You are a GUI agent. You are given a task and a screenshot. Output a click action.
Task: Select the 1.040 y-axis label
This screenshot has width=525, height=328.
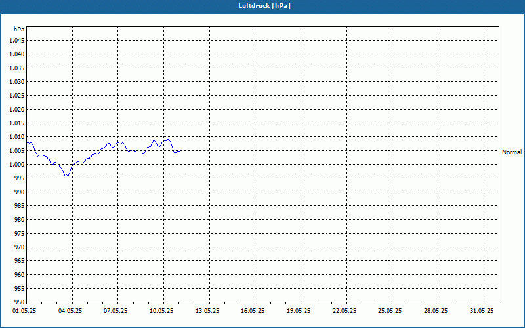[17, 54]
